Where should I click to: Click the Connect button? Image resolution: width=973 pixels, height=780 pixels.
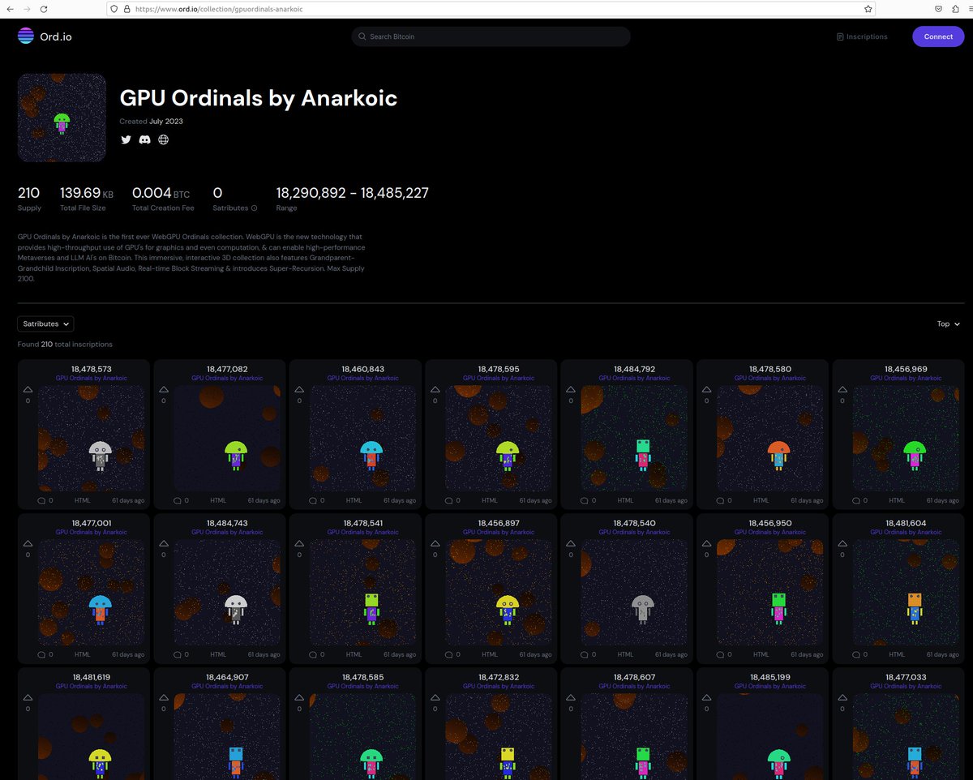click(x=938, y=36)
